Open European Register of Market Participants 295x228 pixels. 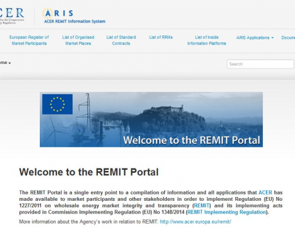click(x=29, y=41)
